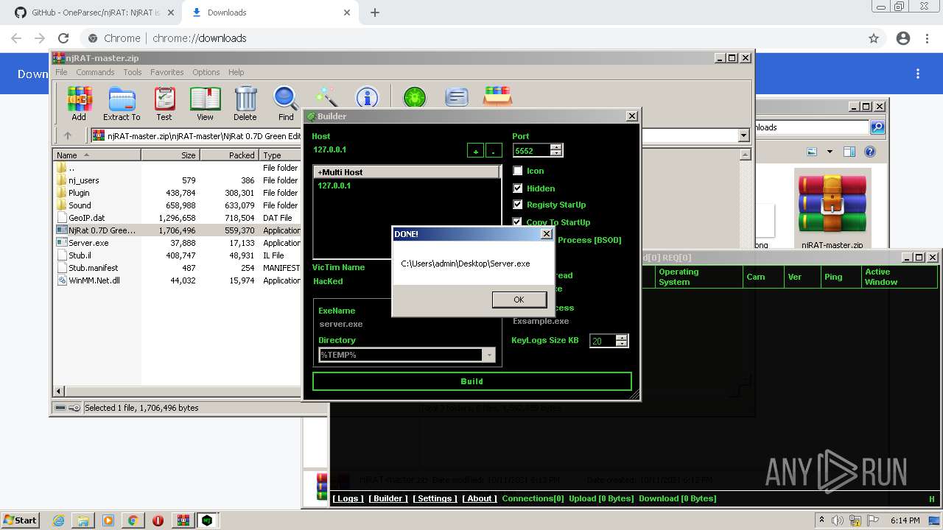Viewport: 943px width, 530px height.
Task: Select the njRAT-master.zip thumbnail in Explorer
Action: 832,210
